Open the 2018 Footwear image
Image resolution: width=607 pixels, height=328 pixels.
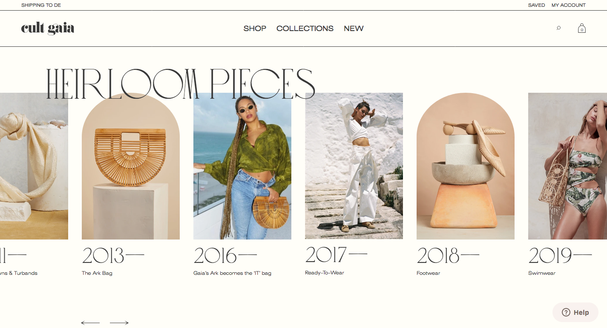(x=466, y=166)
